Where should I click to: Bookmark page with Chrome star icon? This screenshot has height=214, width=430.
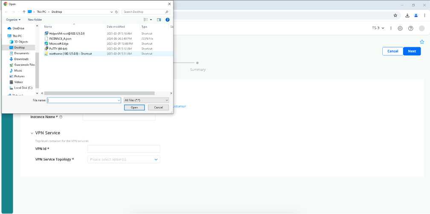tap(395, 15)
